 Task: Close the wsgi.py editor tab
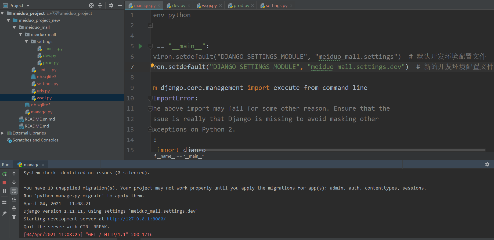[x=220, y=6]
